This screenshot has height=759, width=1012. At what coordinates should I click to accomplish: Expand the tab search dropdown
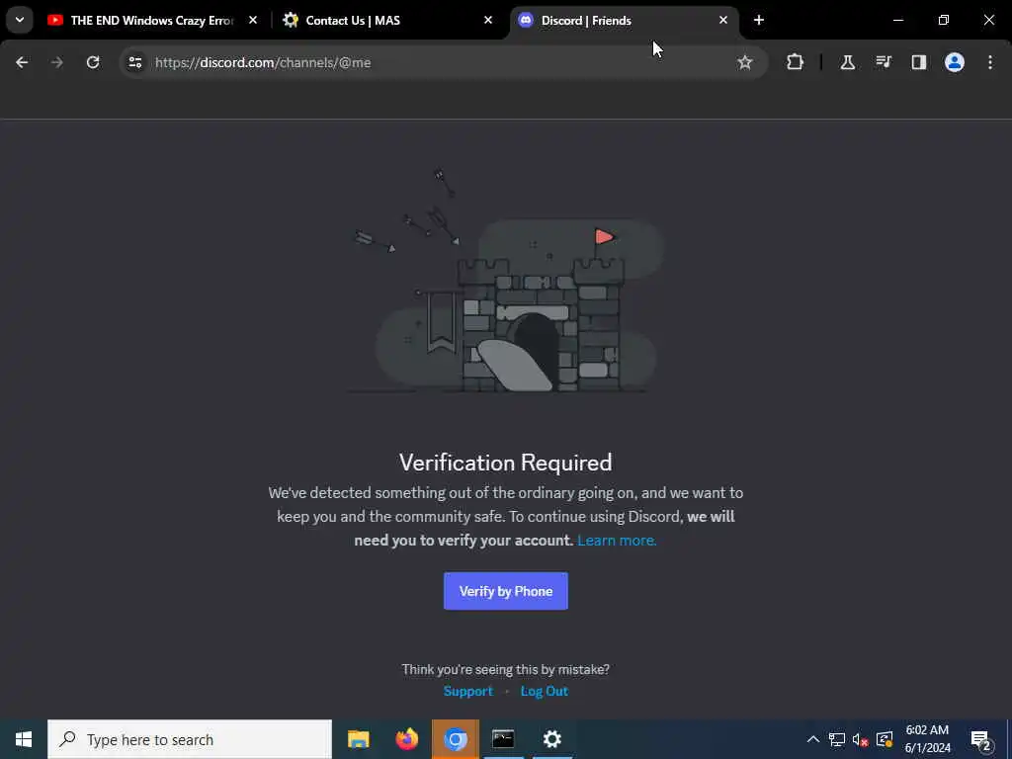(x=20, y=20)
